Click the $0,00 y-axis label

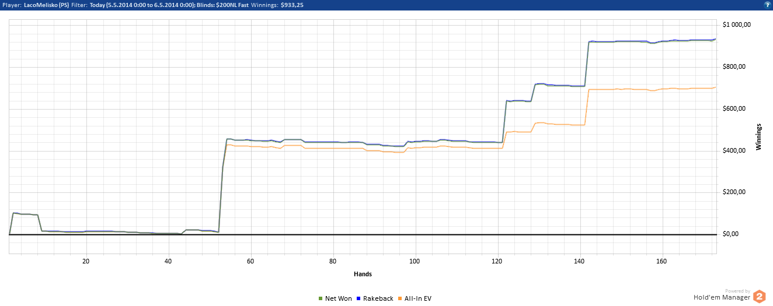(731, 234)
